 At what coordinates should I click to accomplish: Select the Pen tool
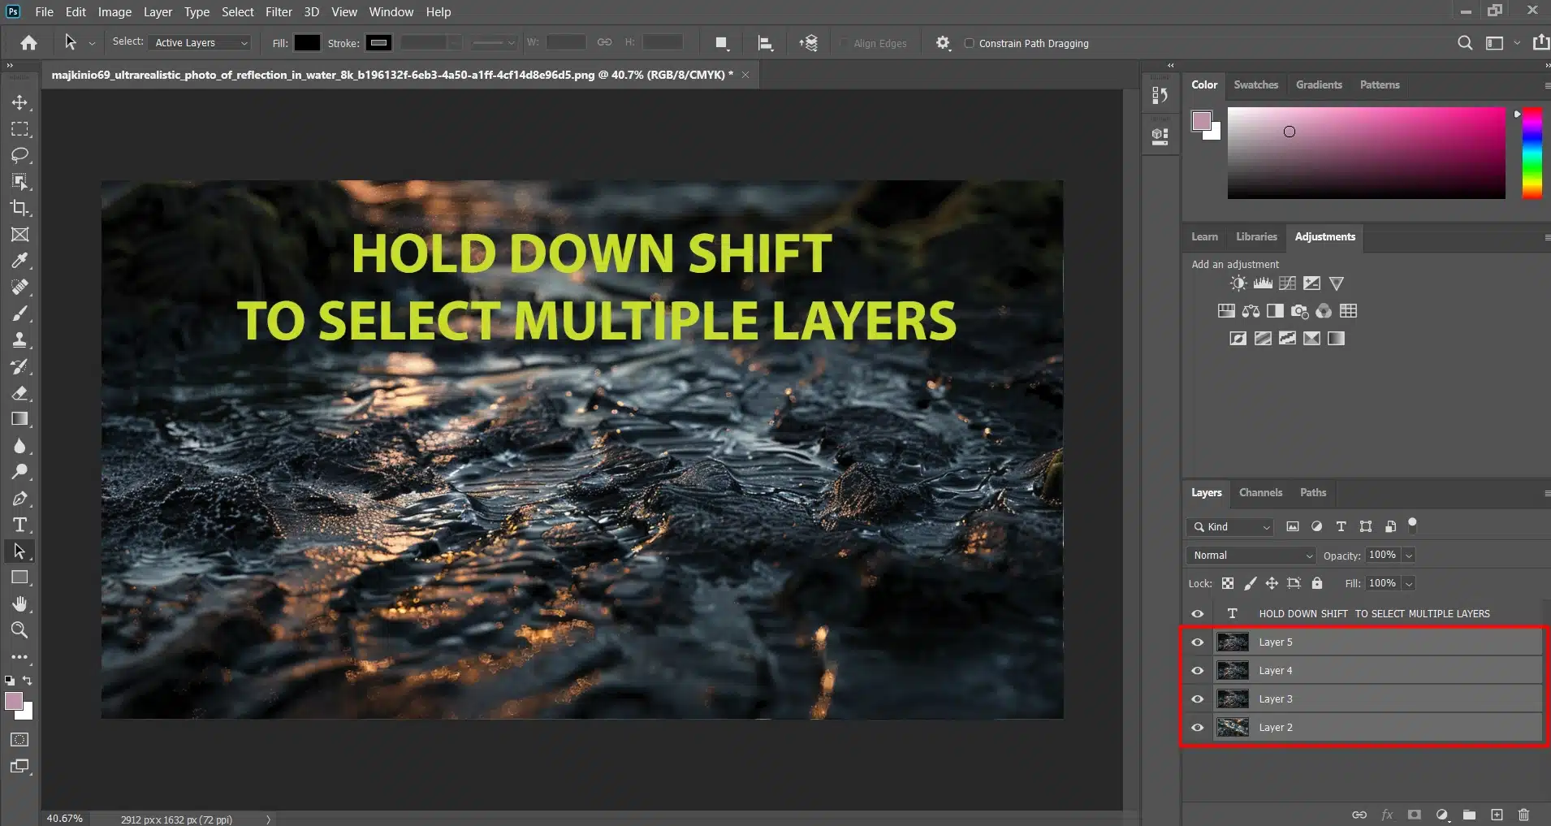(19, 499)
